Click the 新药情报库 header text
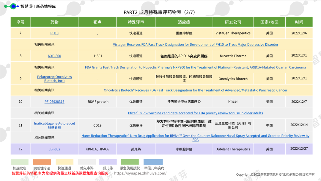 point(46,6)
